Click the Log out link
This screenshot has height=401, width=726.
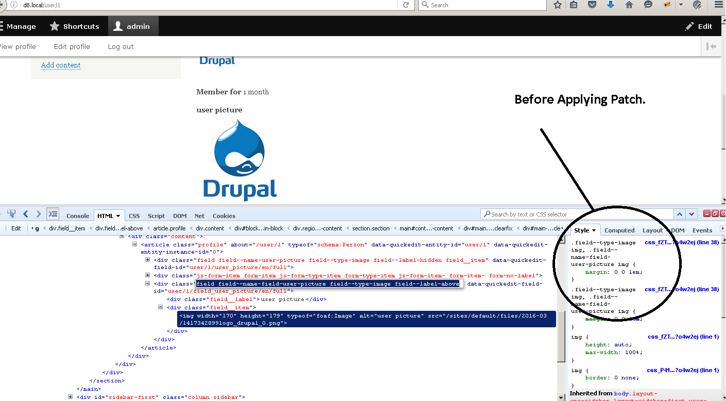121,46
